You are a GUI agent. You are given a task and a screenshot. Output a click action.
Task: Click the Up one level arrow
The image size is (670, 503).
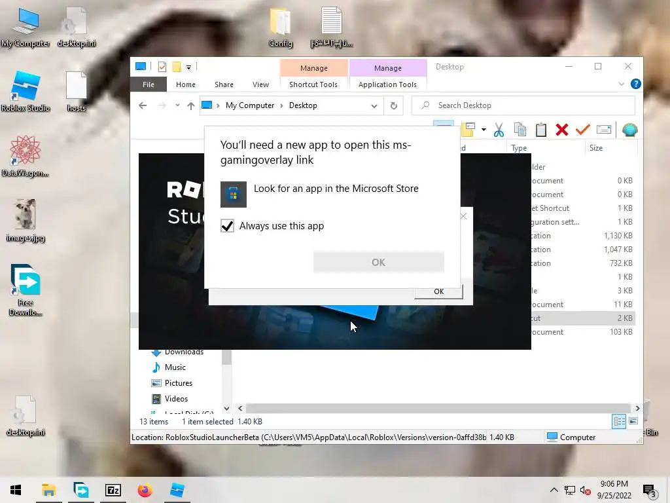pyautogui.click(x=190, y=105)
